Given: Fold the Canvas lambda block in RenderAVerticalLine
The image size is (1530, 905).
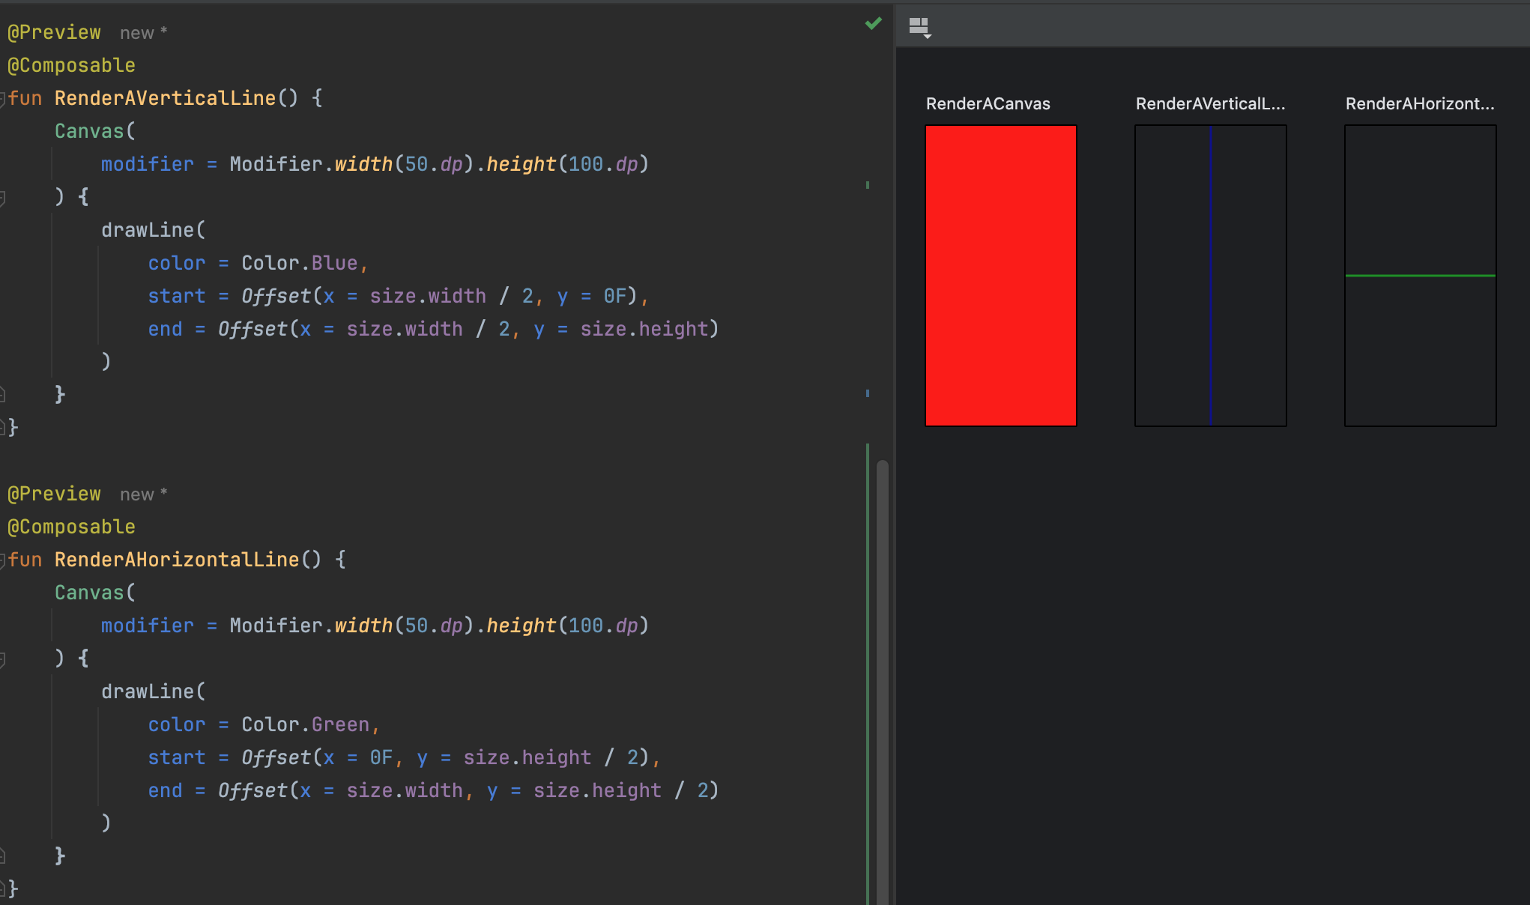Looking at the screenshot, I should (x=3, y=198).
